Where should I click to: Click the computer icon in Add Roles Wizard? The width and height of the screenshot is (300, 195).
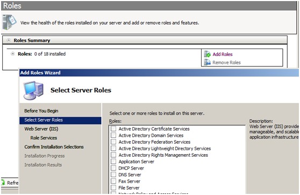(x=33, y=90)
